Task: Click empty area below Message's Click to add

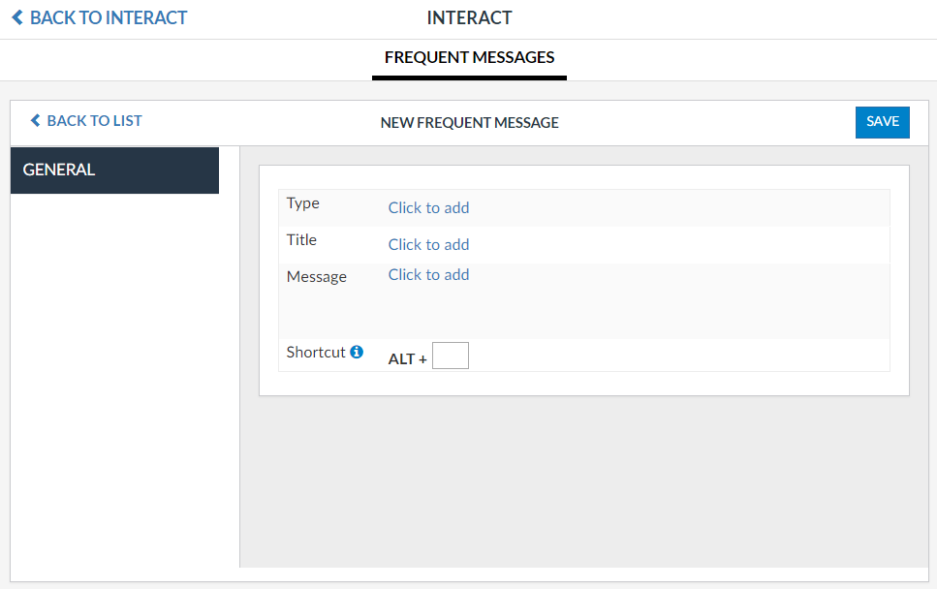Action: click(581, 312)
